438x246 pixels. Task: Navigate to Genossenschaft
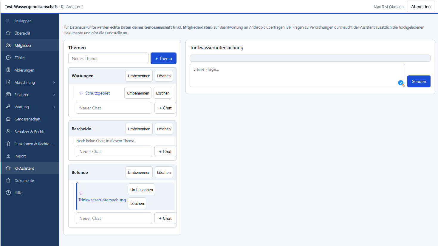tap(30, 119)
